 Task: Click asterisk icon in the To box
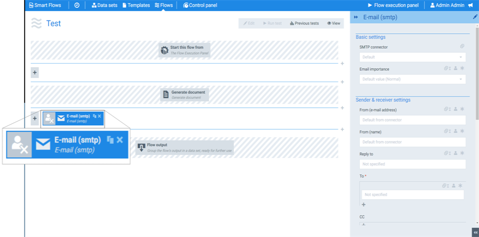[x=460, y=186]
